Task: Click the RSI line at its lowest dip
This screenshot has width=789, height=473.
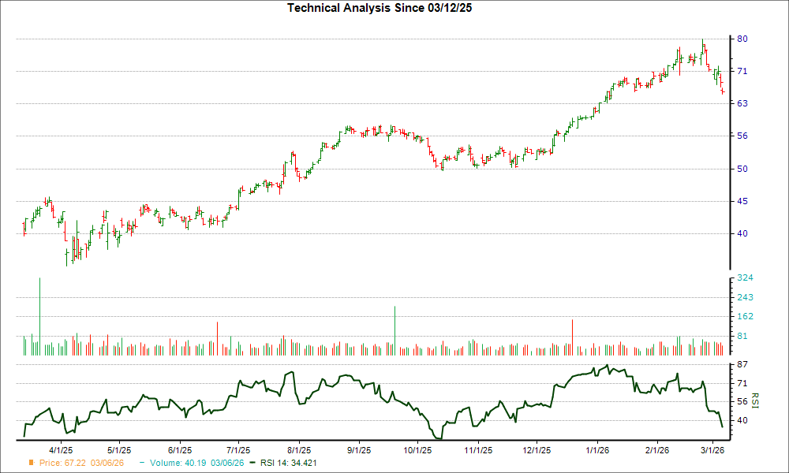Action: (439, 435)
